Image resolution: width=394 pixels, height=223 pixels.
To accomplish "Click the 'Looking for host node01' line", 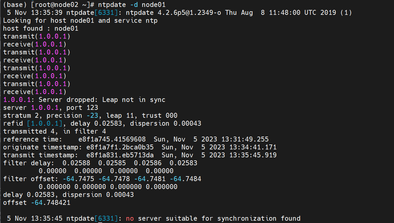I will pyautogui.click(x=80, y=20).
